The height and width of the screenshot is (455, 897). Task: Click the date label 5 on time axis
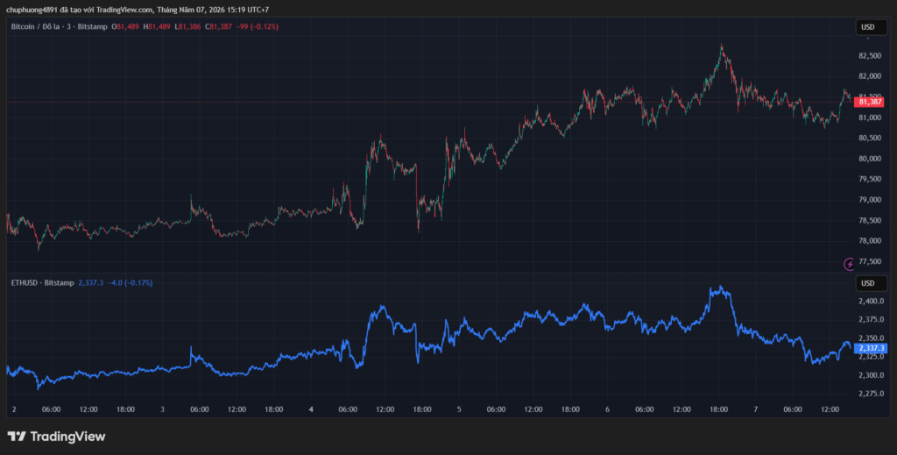459,409
